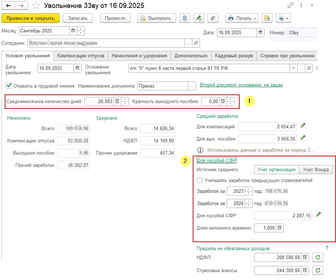Open document movements report list icon
Screen dimensions: 336x280
[x=185, y=18]
